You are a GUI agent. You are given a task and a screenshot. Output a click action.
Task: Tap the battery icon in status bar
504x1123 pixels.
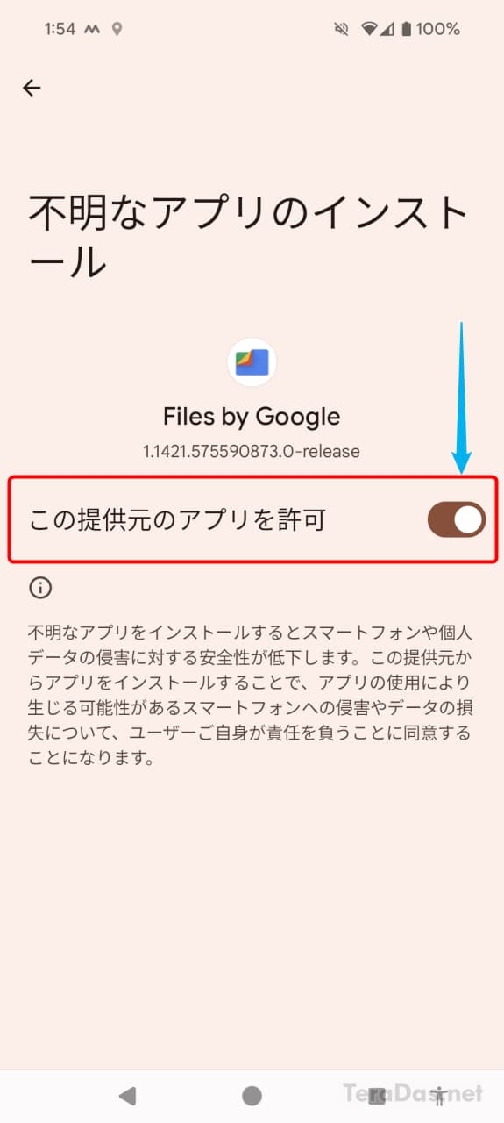(x=407, y=29)
